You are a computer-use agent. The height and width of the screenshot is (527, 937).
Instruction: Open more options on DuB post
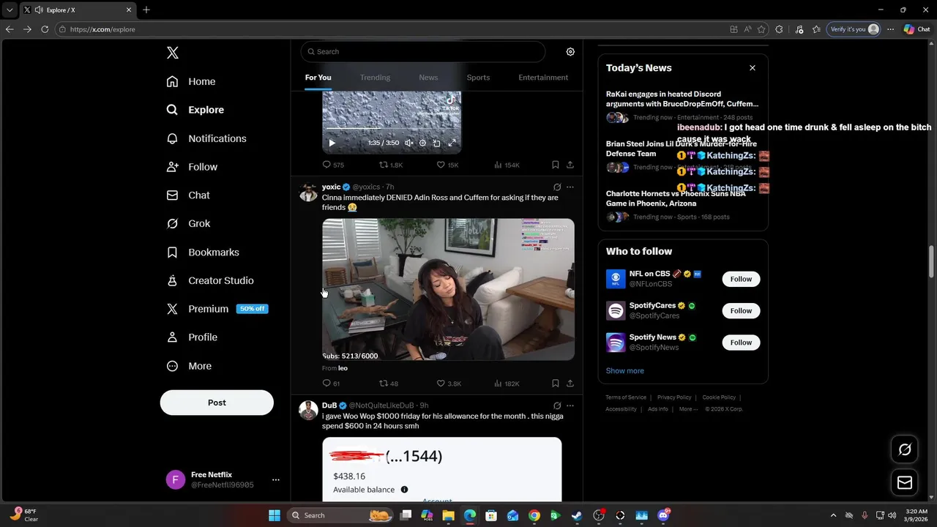[570, 405]
